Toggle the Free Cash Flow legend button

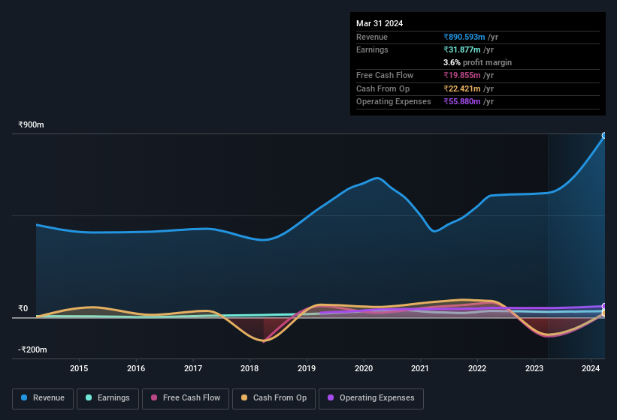click(x=186, y=398)
